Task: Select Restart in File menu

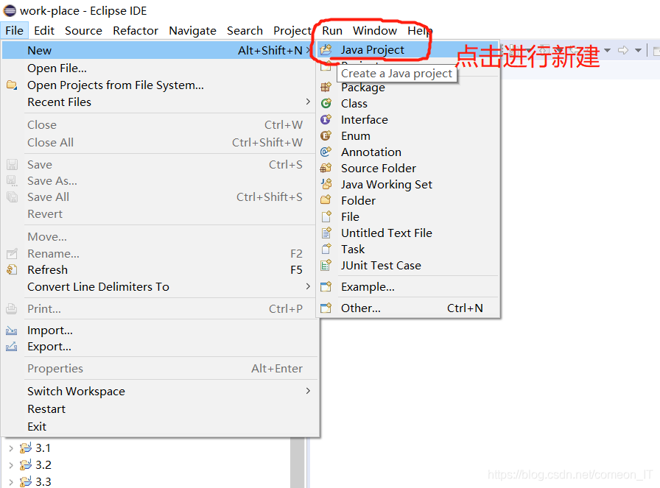Action: pos(159,409)
